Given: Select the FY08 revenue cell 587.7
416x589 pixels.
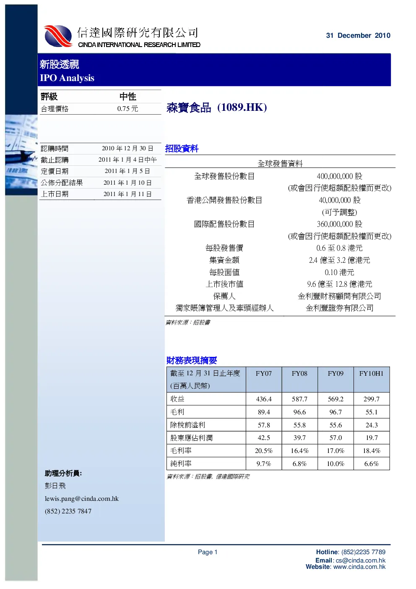Looking at the screenshot, I should tap(300, 399).
